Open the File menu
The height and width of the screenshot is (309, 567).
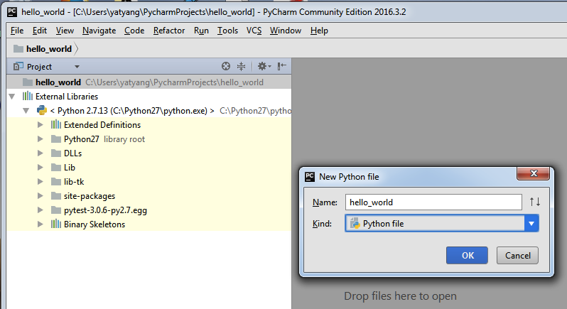click(17, 31)
